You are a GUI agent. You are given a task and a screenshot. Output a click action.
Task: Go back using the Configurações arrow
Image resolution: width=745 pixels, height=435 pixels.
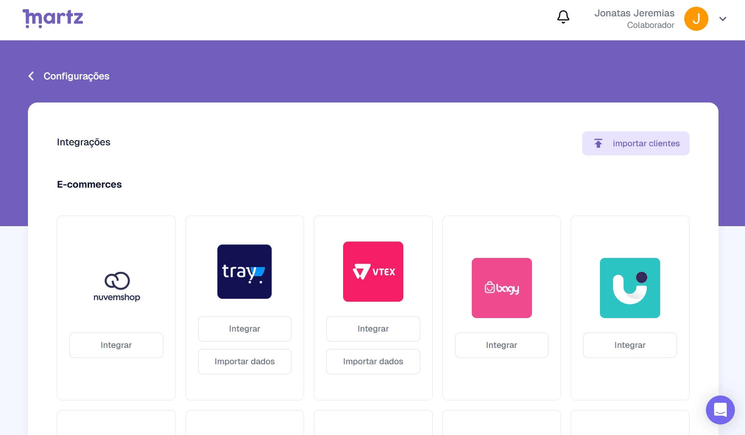[x=31, y=76]
